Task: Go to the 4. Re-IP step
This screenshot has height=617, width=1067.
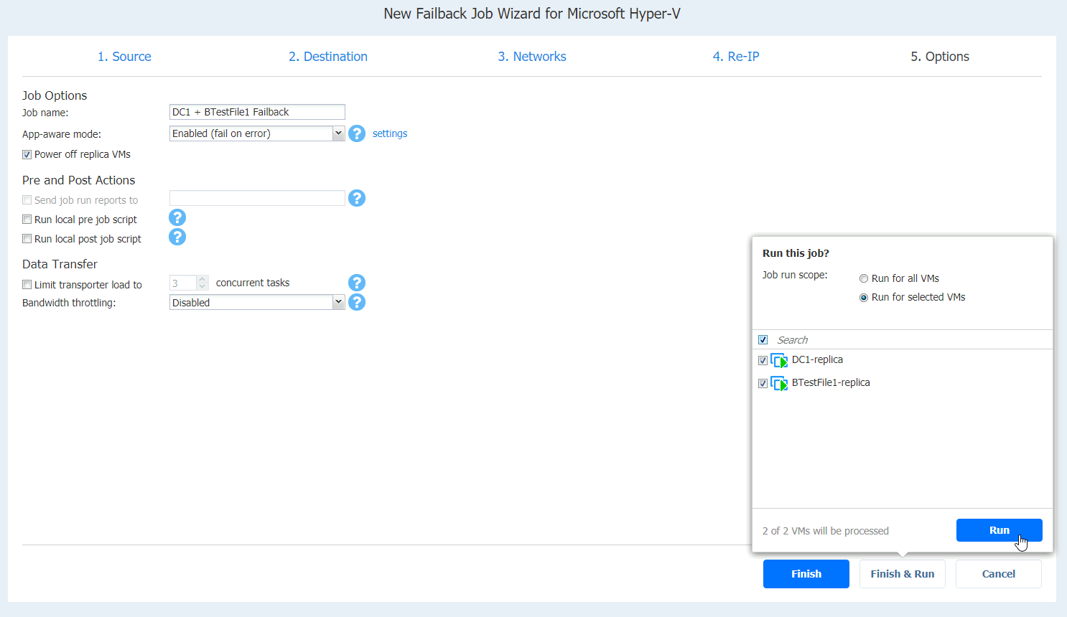Action: pos(736,57)
